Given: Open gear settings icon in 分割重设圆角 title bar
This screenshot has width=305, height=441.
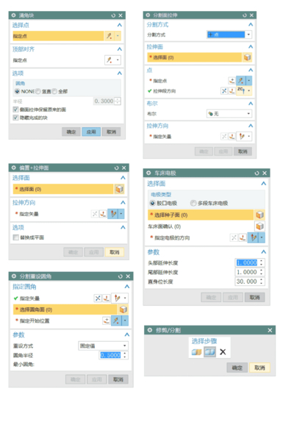Looking at the screenshot, I should (x=14, y=276).
